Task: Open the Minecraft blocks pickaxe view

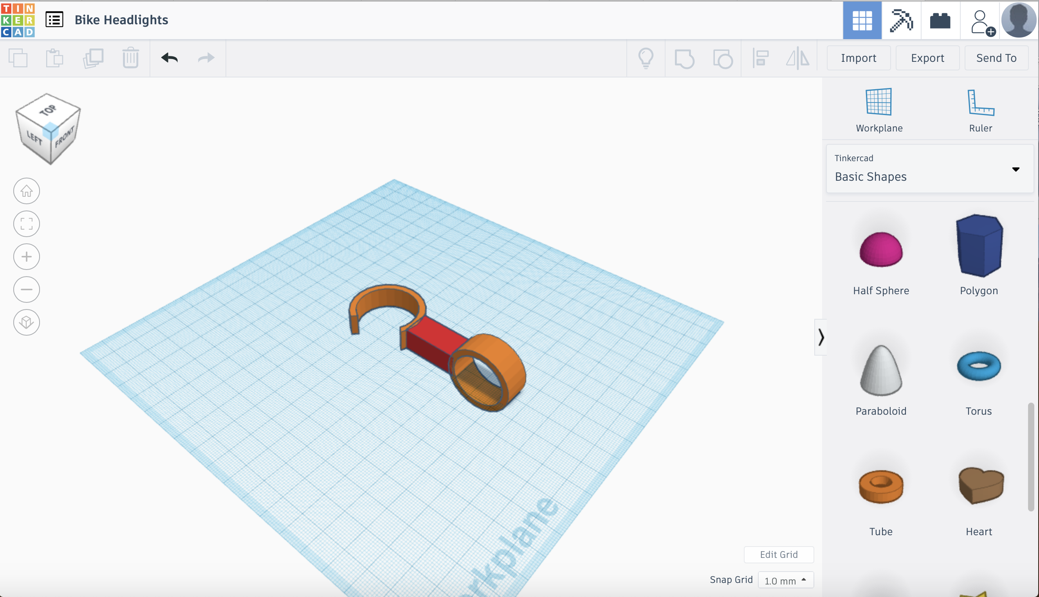Action: [901, 20]
